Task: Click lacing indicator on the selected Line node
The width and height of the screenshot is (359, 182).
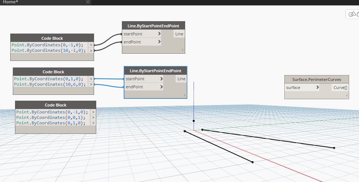Action: (x=184, y=95)
